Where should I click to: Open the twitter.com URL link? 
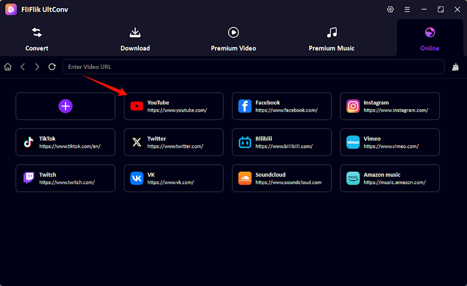click(175, 147)
